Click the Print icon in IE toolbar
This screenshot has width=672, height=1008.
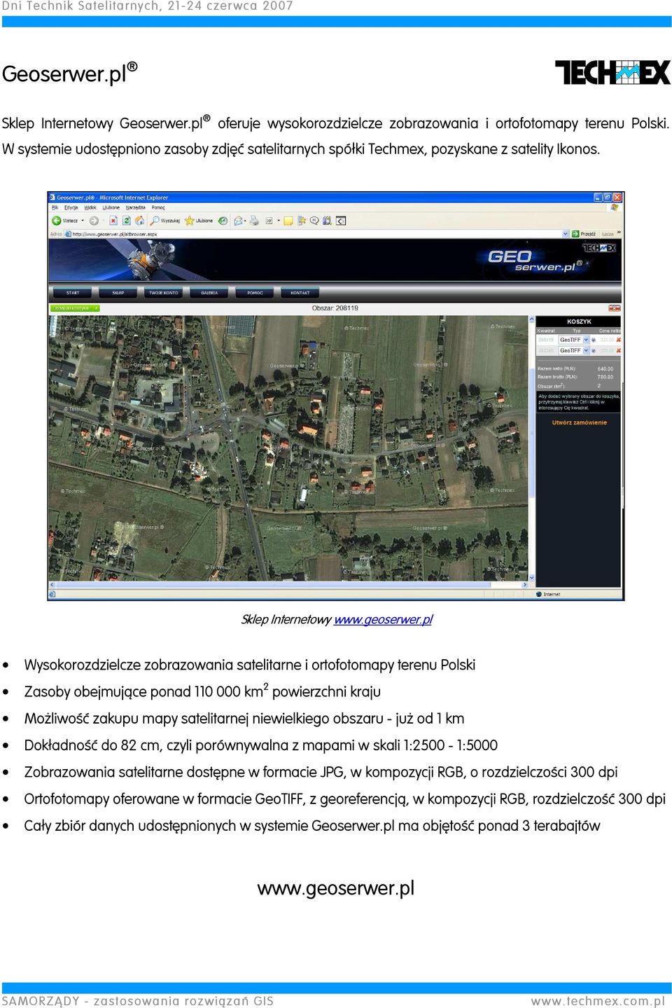point(254,221)
